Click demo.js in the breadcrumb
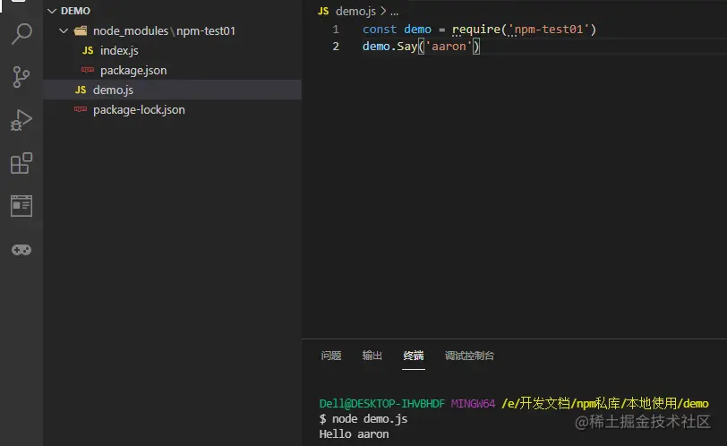The height and width of the screenshot is (446, 727). point(355,11)
